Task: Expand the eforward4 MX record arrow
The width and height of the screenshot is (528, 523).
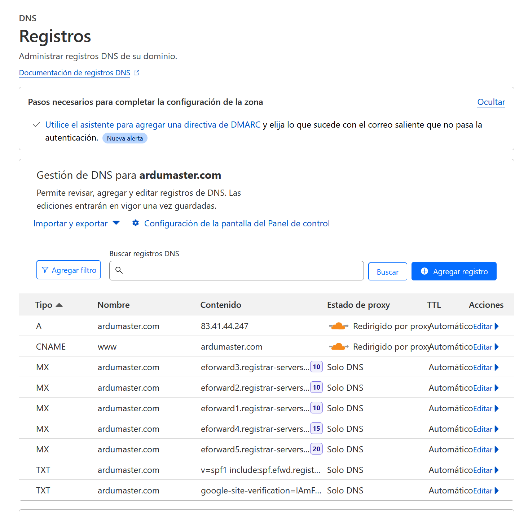Action: coord(497,429)
